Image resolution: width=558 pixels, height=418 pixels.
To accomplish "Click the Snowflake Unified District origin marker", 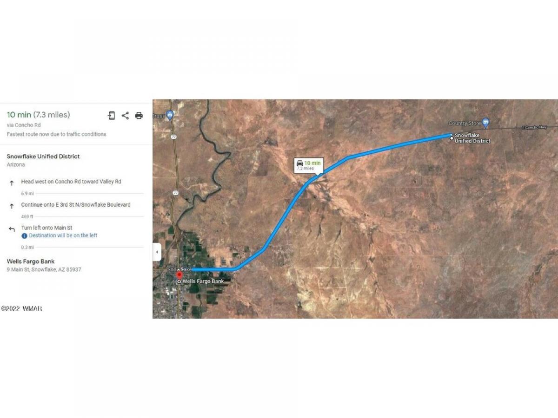I will [451, 138].
